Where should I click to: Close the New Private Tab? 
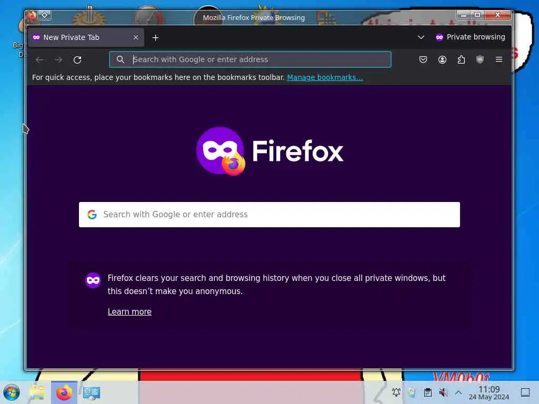[136, 37]
